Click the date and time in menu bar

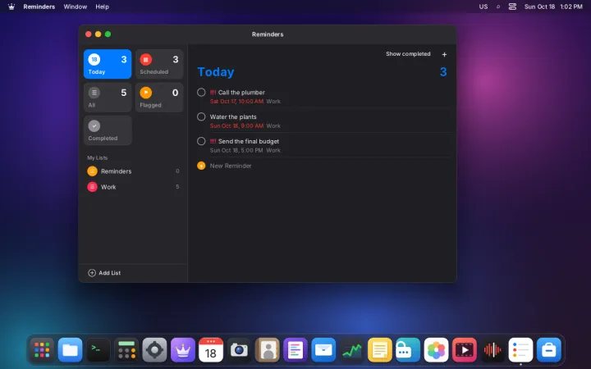pos(553,7)
